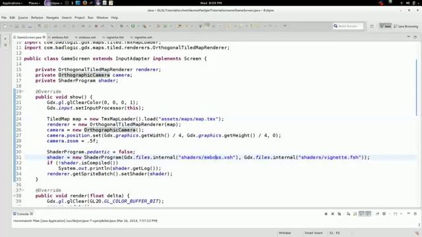The height and width of the screenshot is (237, 422).
Task: Open the Source menu
Action: (x=23, y=18)
